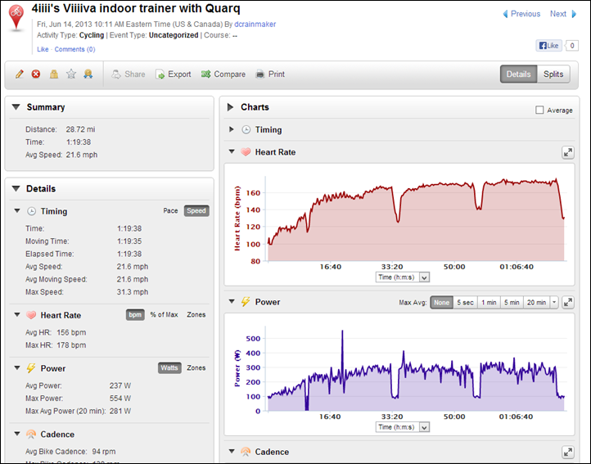Open the Max Avg extra options dropdown
Screen dimensions: 591x464
(x=554, y=302)
